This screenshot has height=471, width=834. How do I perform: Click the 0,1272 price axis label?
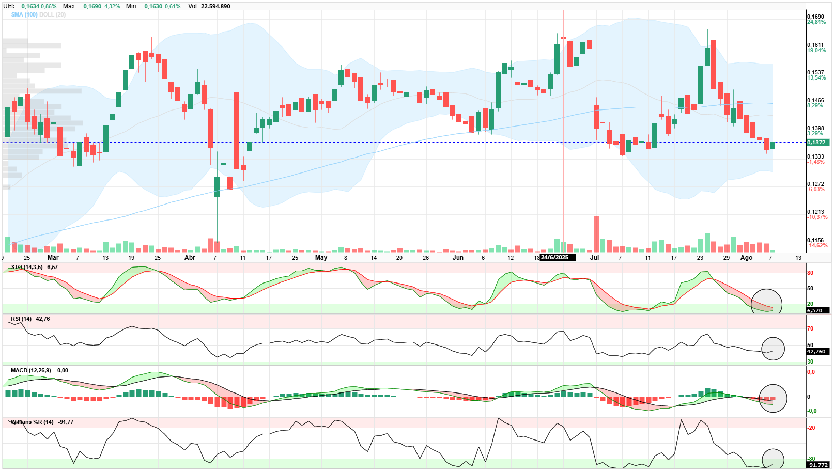coord(815,184)
